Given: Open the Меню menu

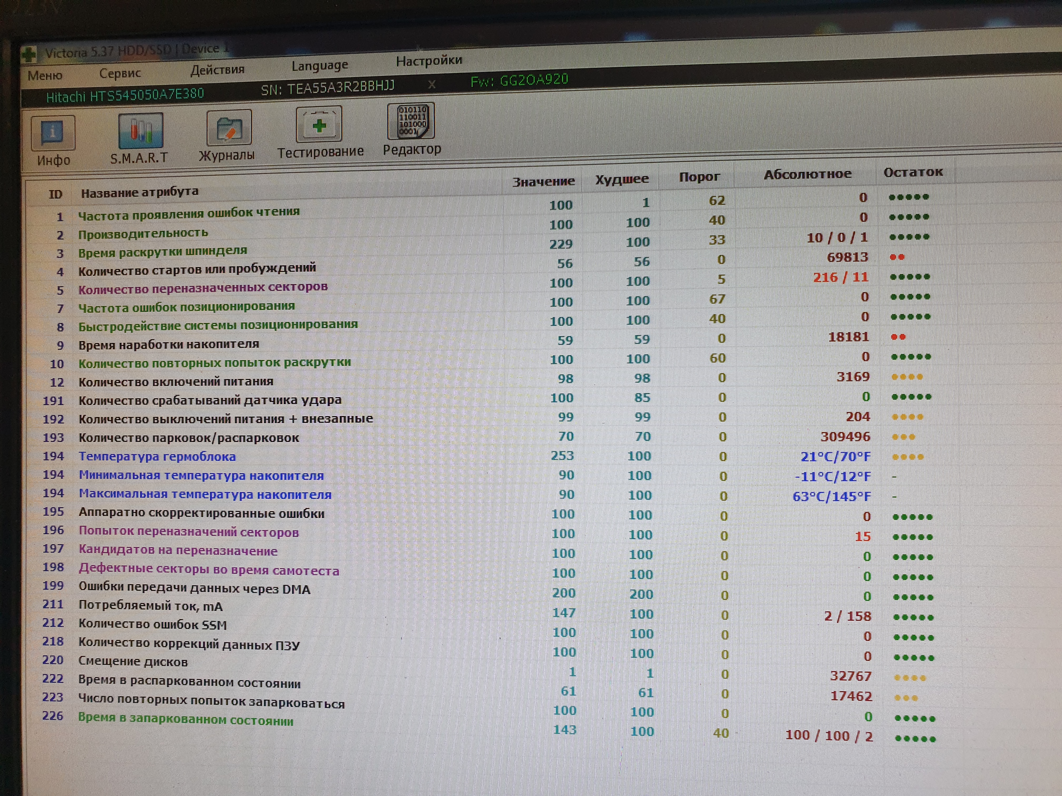Looking at the screenshot, I should point(45,75).
